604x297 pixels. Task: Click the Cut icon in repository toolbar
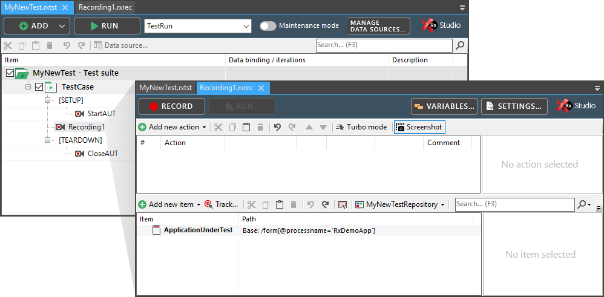coord(252,204)
